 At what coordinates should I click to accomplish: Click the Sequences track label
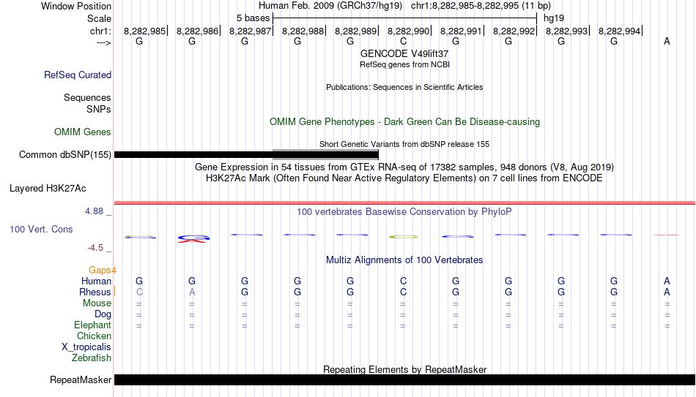pyautogui.click(x=87, y=97)
